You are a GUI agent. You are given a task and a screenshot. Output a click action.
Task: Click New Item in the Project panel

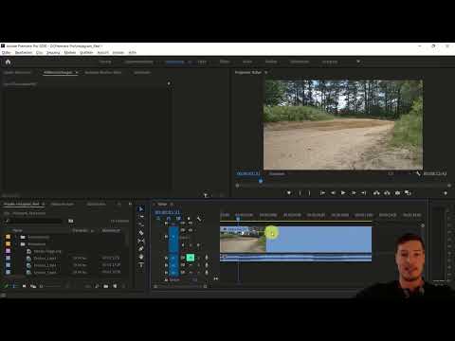115,286
